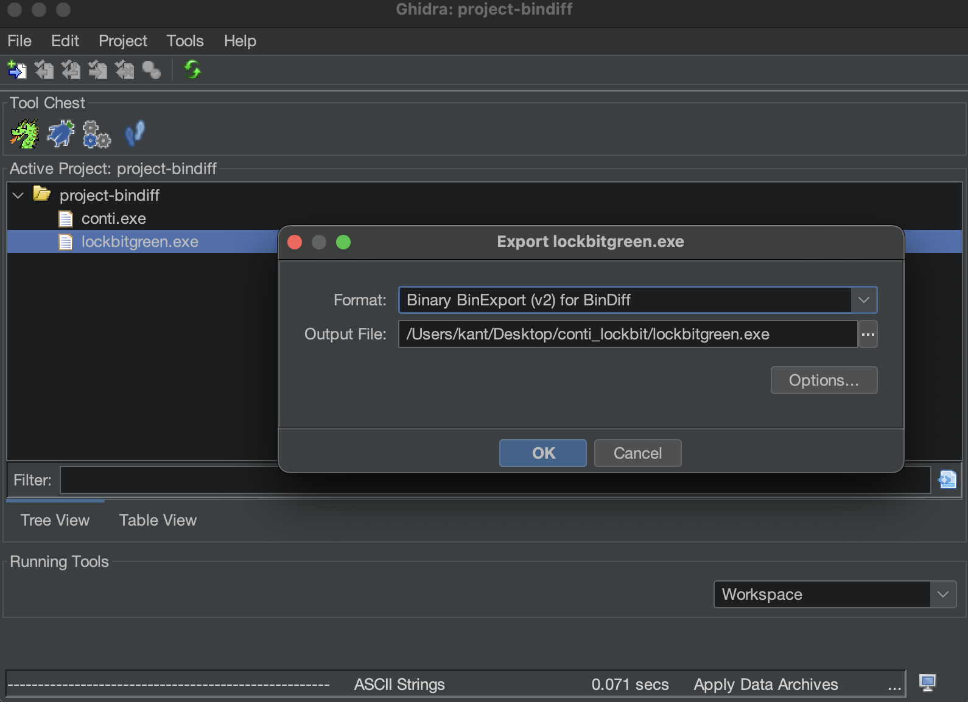Click the conti.exe file icon
This screenshot has height=702, width=968.
click(65, 219)
